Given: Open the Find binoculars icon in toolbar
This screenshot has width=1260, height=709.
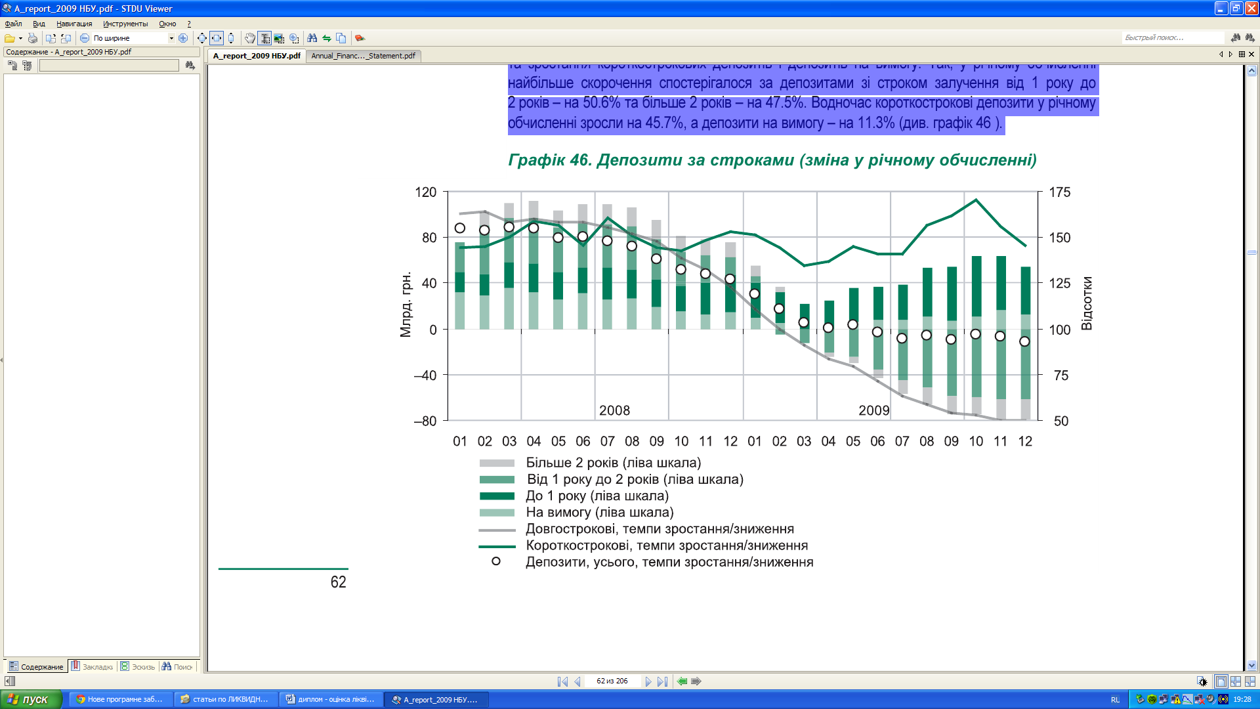Looking at the screenshot, I should click(x=312, y=38).
